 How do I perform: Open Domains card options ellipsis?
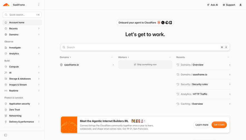pyautogui.click(x=112, y=57)
